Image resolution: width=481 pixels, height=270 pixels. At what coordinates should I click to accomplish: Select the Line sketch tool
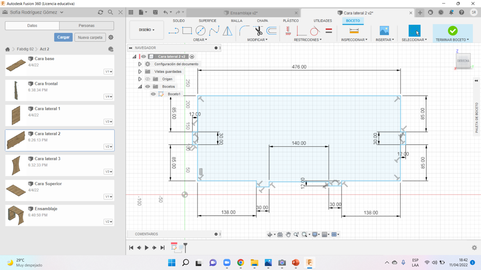tap(174, 31)
